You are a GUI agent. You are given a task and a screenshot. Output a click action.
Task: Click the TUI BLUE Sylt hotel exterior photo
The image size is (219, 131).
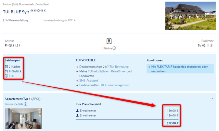coord(191,16)
